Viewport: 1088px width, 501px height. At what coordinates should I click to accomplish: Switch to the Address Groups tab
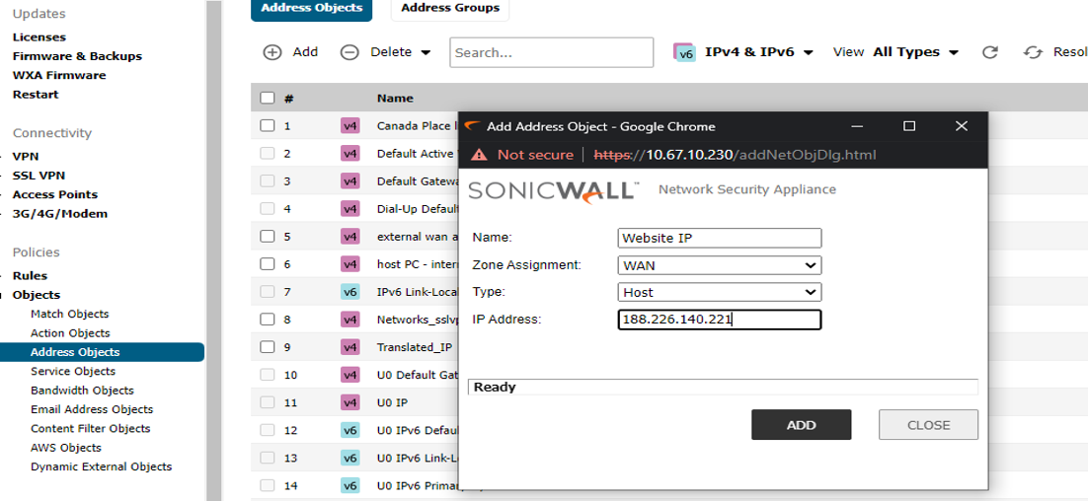coord(449,9)
